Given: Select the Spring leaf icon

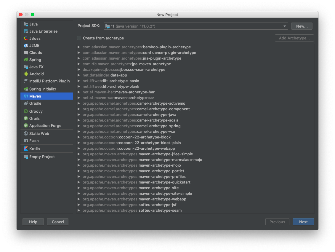Looking at the screenshot, I should [26, 60].
